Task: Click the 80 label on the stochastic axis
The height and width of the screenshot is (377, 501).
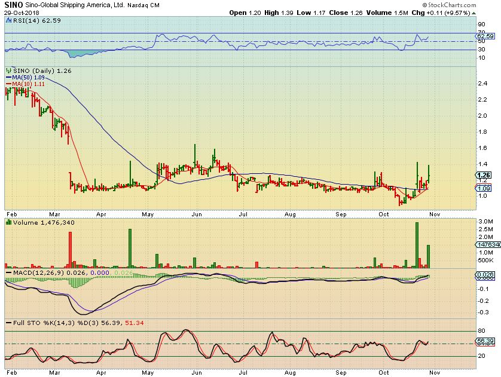Action: 481,331
